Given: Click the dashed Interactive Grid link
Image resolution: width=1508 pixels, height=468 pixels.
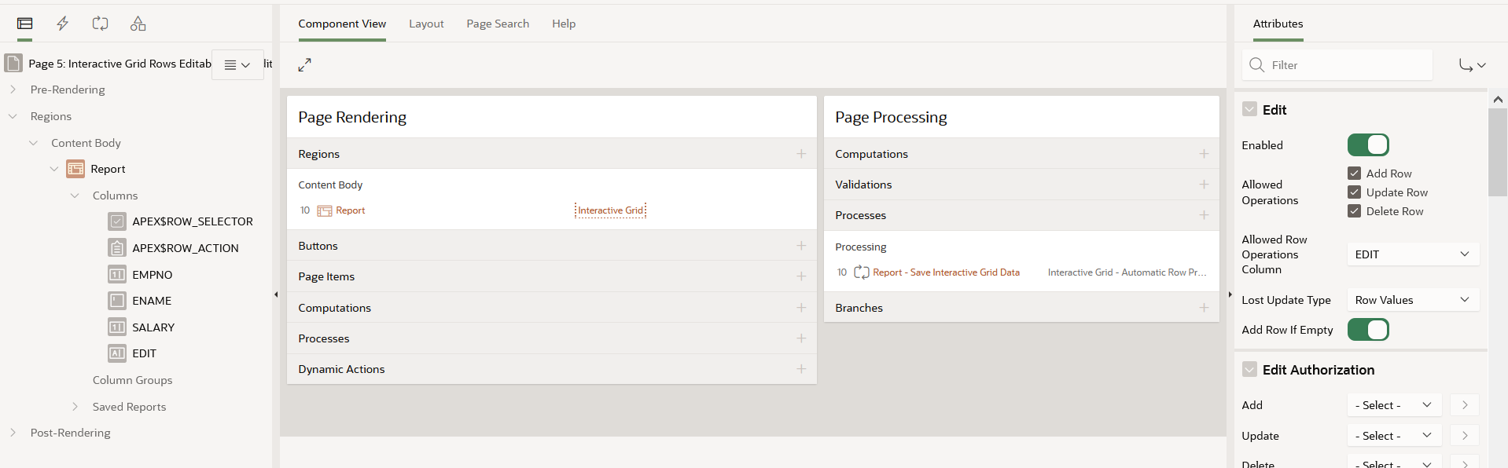Looking at the screenshot, I should [x=610, y=210].
